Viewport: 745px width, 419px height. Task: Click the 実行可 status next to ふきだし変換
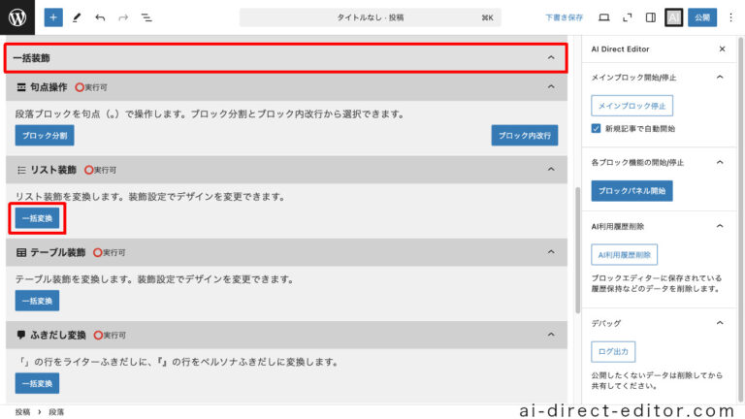pos(110,336)
